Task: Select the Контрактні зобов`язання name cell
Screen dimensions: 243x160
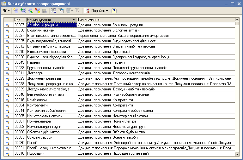Action: (52, 111)
